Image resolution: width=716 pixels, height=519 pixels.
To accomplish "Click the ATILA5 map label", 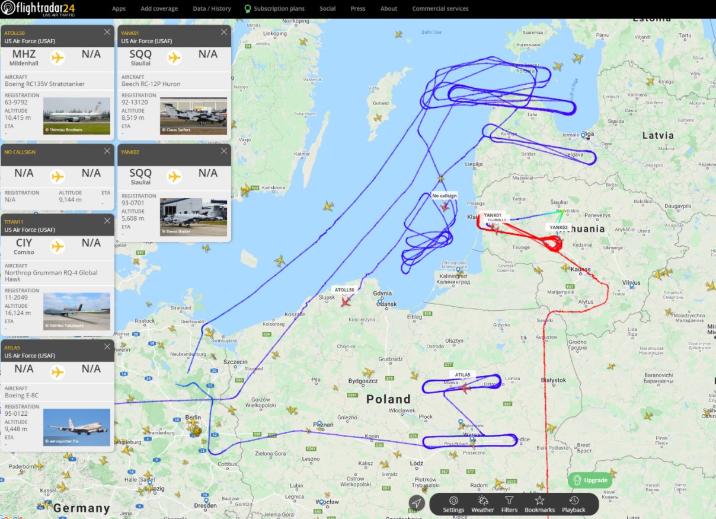I will [462, 375].
